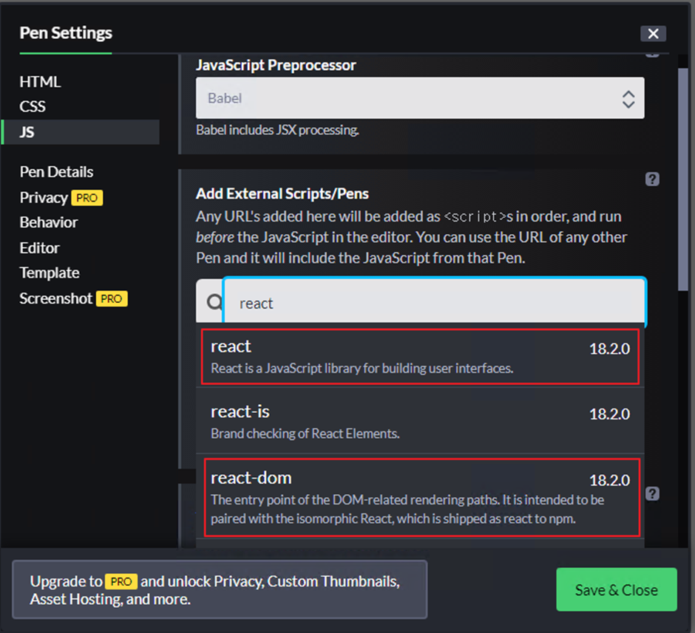Open the HTML settings tab
This screenshot has height=633, width=695.
point(40,82)
